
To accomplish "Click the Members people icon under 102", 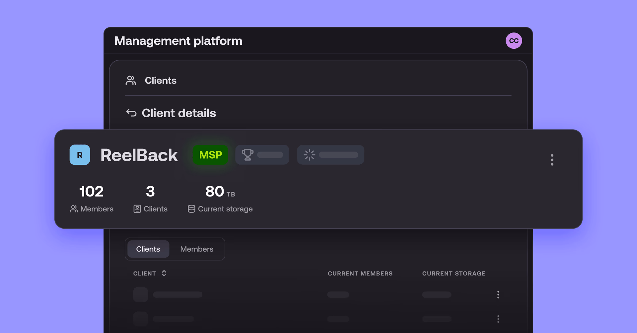I will (74, 209).
